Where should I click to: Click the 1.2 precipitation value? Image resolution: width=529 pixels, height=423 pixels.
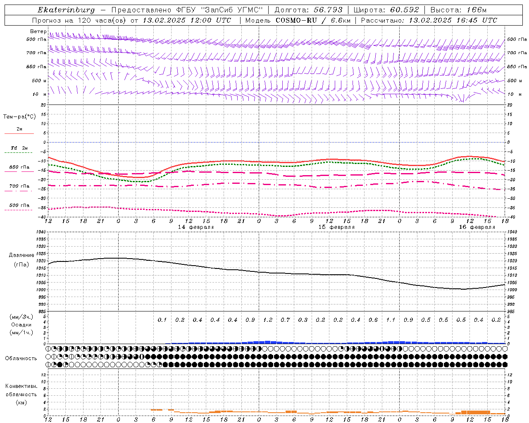pos(268,320)
